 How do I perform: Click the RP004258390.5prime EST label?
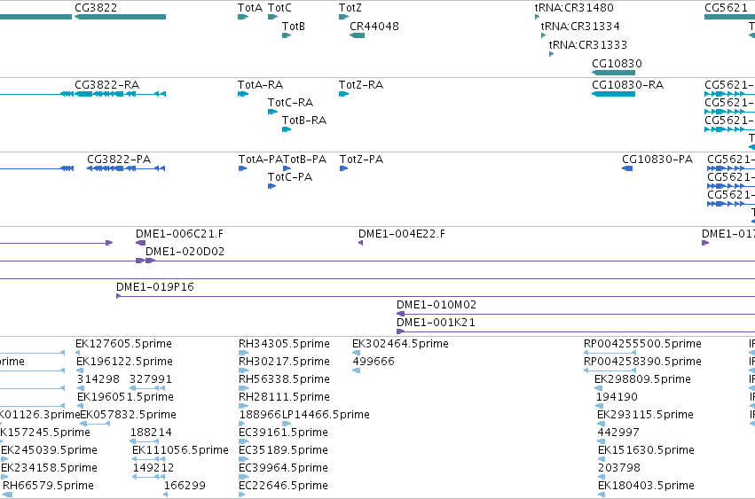pyautogui.click(x=643, y=362)
